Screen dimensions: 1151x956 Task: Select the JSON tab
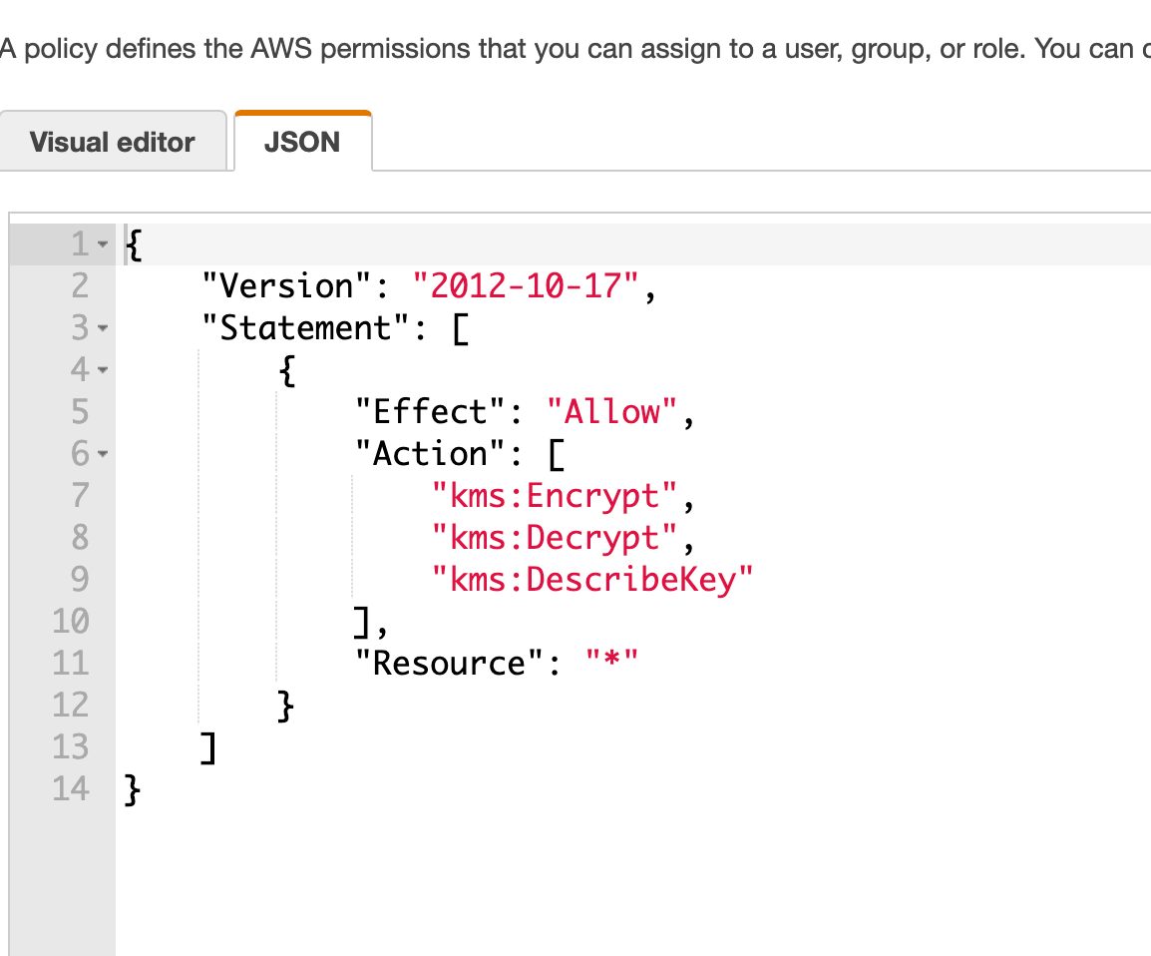click(302, 141)
